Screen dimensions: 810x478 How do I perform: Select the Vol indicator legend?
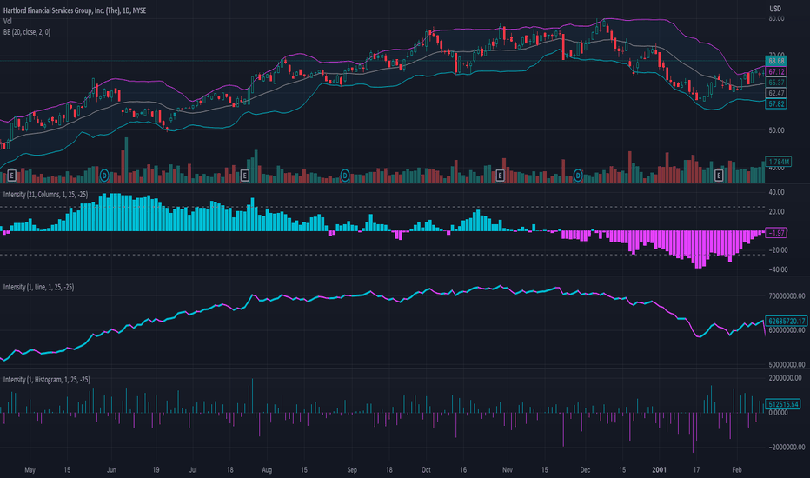click(x=8, y=21)
